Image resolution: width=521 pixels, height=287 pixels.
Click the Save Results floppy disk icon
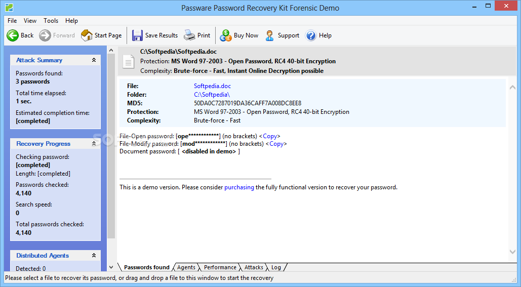tap(137, 35)
